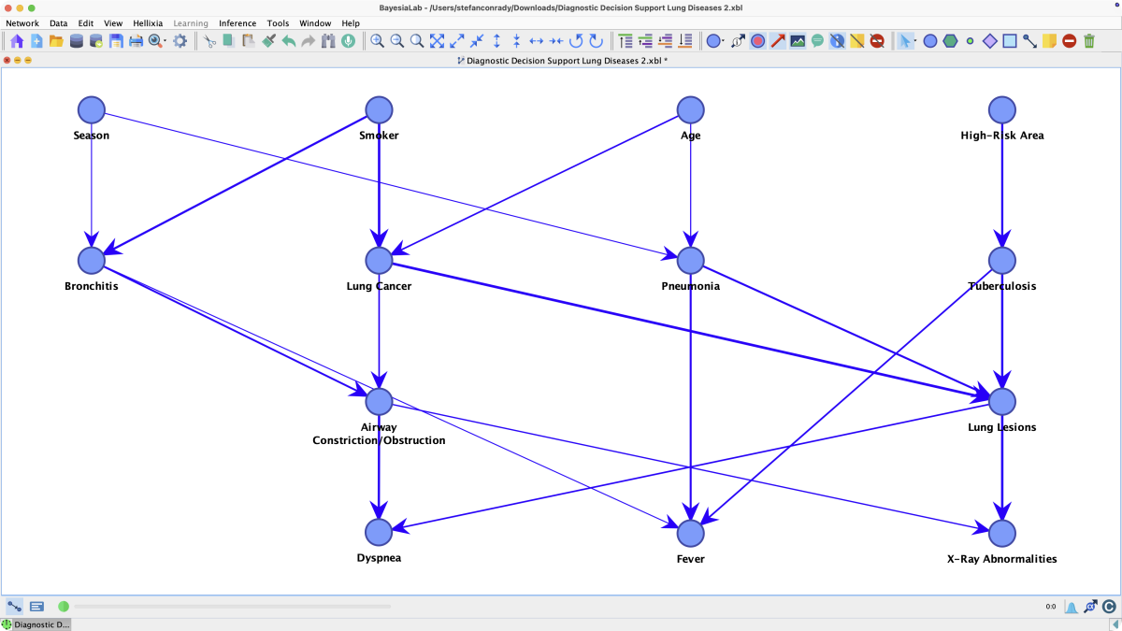Undo with the green left arrow icon
The width and height of the screenshot is (1122, 631).
coord(289,41)
